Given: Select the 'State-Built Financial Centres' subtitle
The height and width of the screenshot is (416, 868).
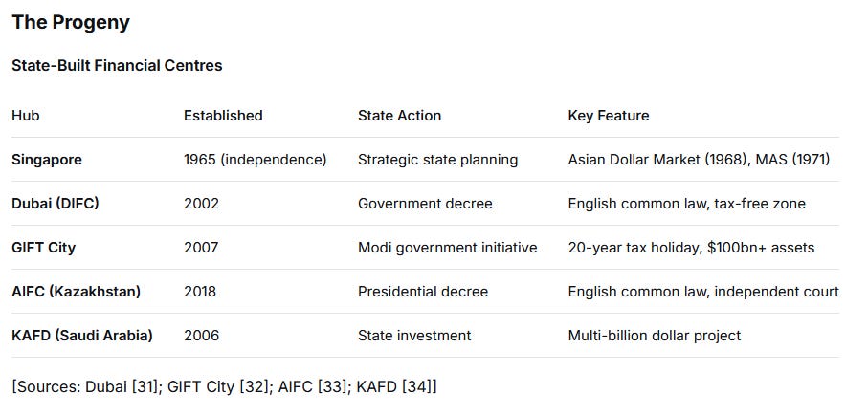Looking at the screenshot, I should [x=117, y=65].
